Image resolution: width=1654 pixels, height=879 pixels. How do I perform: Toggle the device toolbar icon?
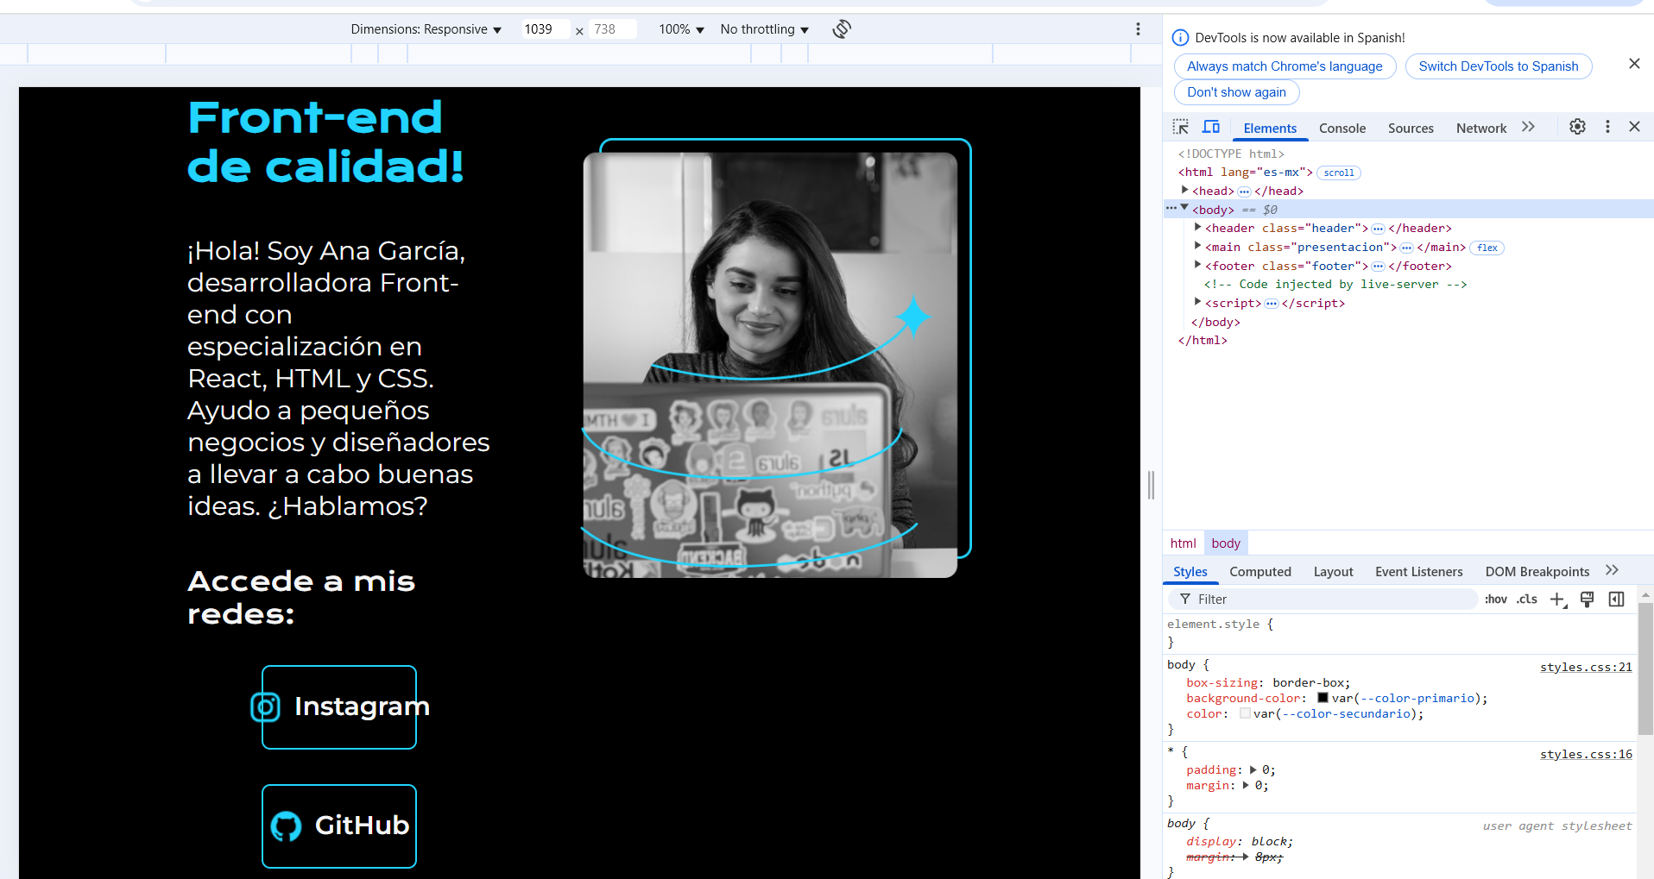(1211, 127)
